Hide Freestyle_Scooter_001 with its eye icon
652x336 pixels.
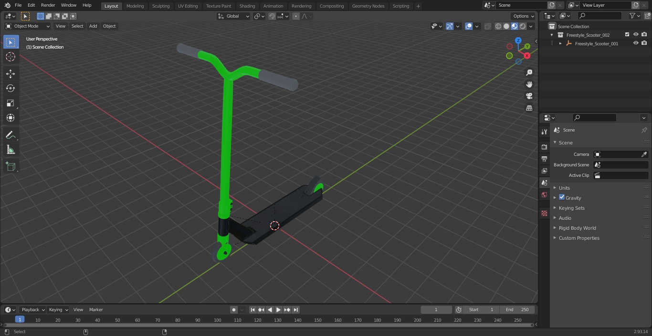[636, 43]
